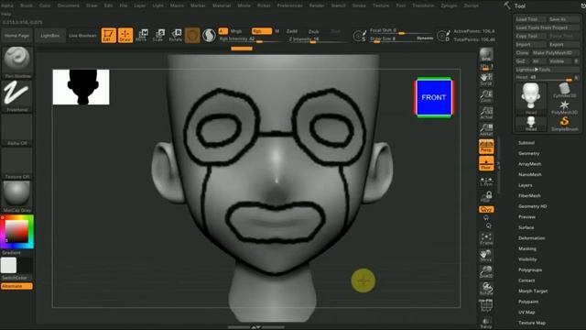Toggle Persp perspective mode
Screen dimensions: 586x330
(x=486, y=147)
